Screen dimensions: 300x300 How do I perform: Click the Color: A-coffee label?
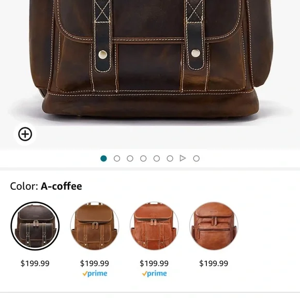(46, 186)
